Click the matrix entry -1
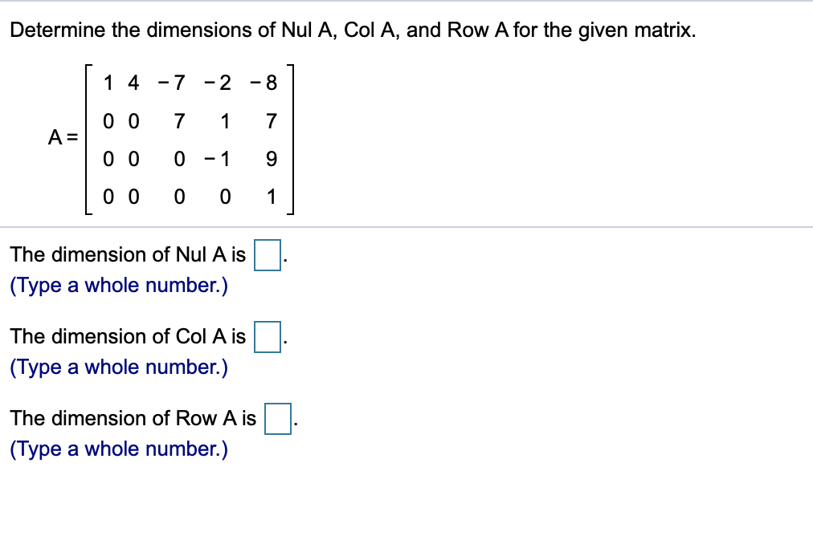 (x=217, y=158)
